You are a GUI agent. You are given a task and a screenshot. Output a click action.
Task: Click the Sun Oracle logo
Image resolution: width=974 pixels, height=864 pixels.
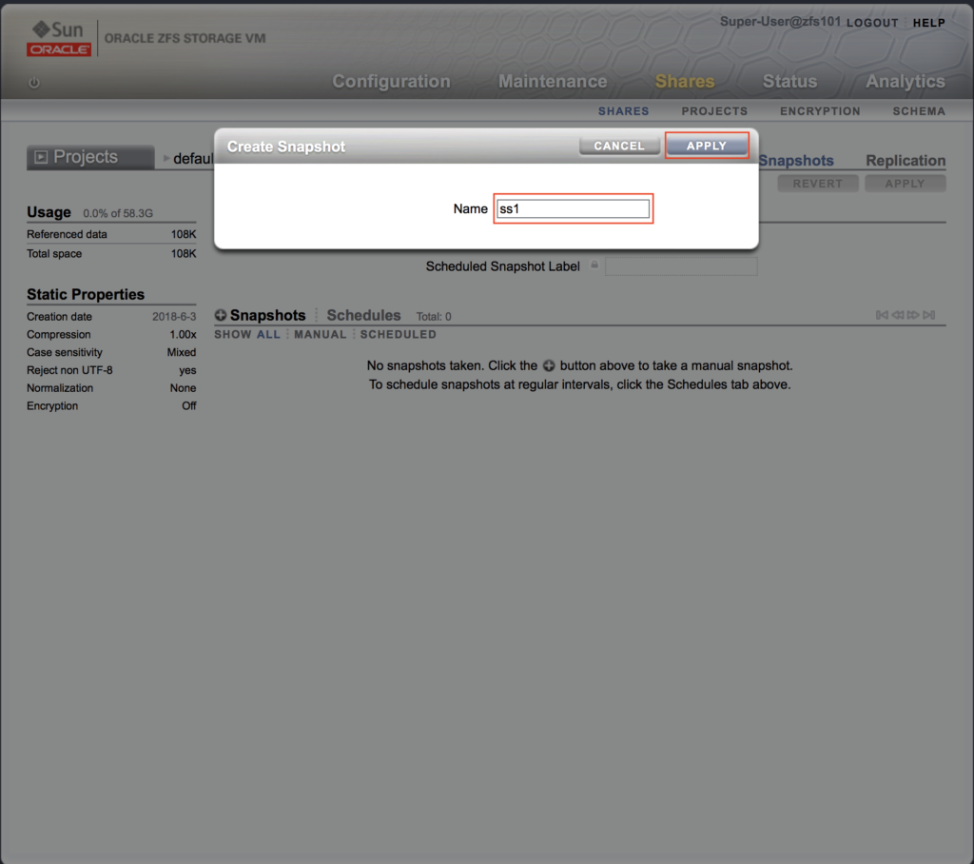[59, 38]
